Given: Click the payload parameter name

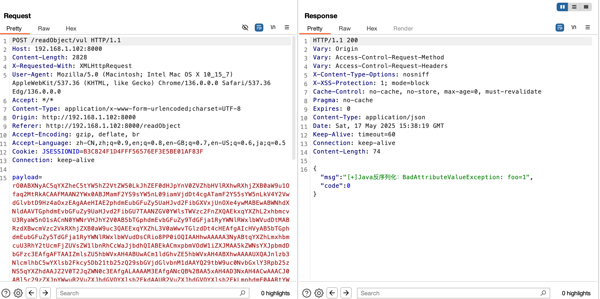Looking at the screenshot, I should (25, 177).
